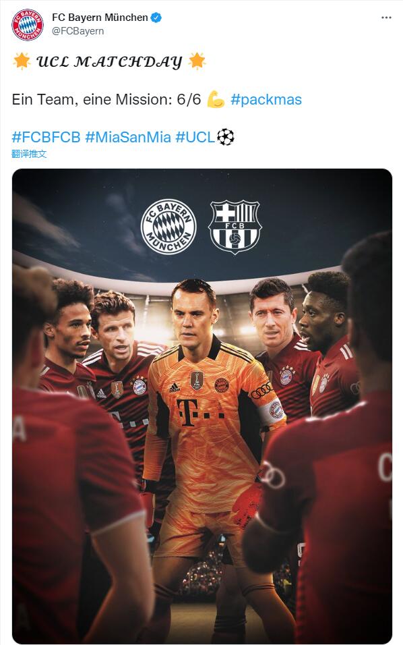Click the blue verified badge

point(156,18)
